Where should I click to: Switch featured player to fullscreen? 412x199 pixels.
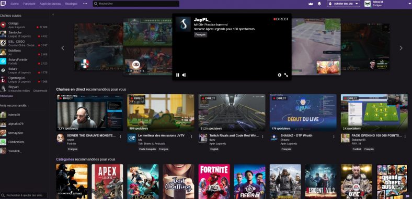pos(286,75)
